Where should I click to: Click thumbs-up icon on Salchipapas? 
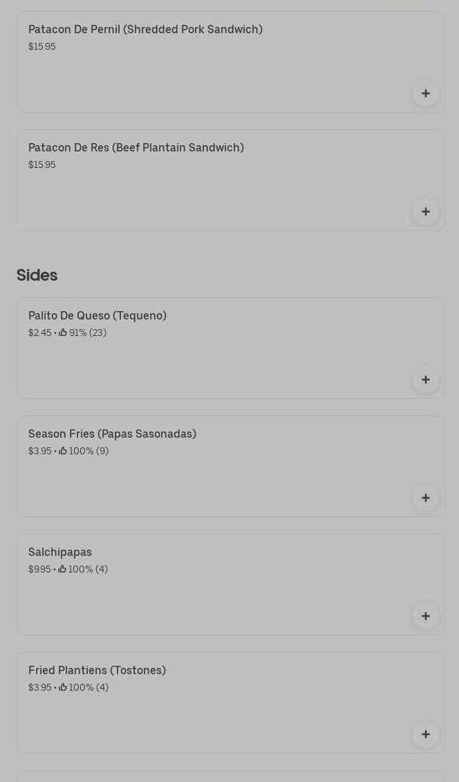coord(62,569)
